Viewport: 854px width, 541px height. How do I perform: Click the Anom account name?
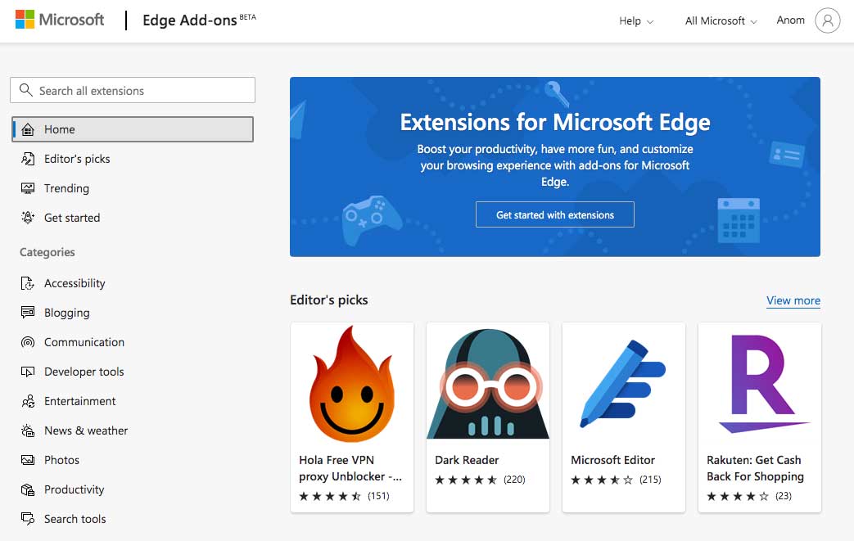(x=790, y=20)
